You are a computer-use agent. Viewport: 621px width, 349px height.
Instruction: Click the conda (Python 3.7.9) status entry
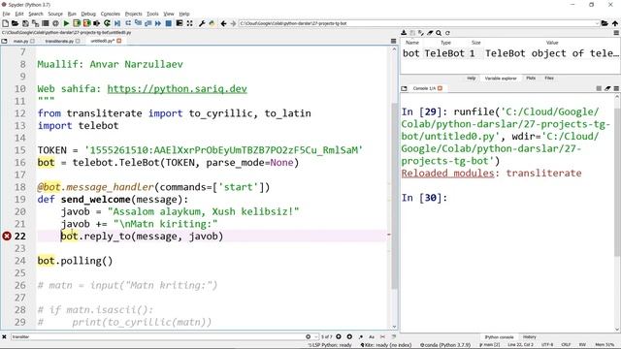tap(445, 345)
